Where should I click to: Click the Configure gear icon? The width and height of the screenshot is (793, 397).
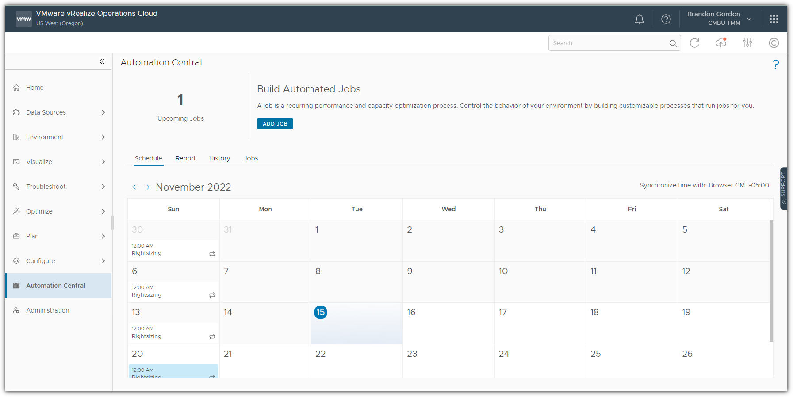click(x=16, y=261)
